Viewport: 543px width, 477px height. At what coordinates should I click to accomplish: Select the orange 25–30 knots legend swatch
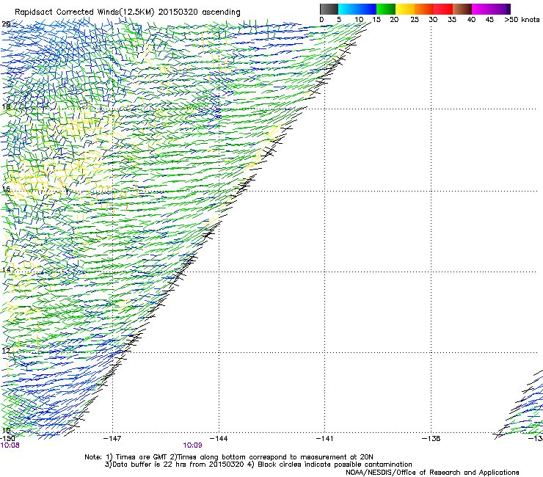point(424,9)
